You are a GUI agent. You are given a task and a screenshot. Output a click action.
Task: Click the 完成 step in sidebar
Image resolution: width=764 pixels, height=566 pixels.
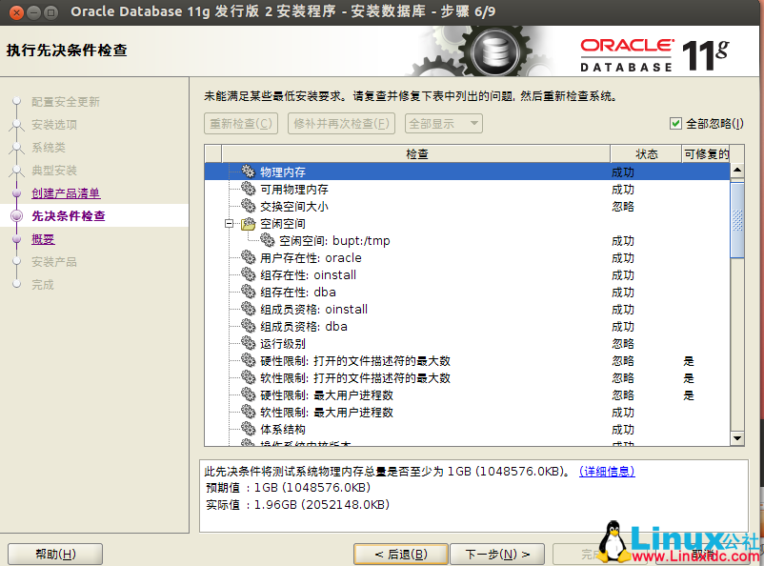[43, 285]
